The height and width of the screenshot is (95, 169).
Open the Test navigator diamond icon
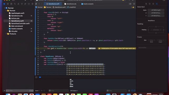click(22, 4)
